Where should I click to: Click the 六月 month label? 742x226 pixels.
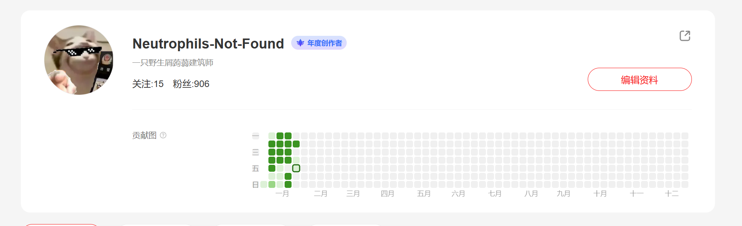point(458,194)
